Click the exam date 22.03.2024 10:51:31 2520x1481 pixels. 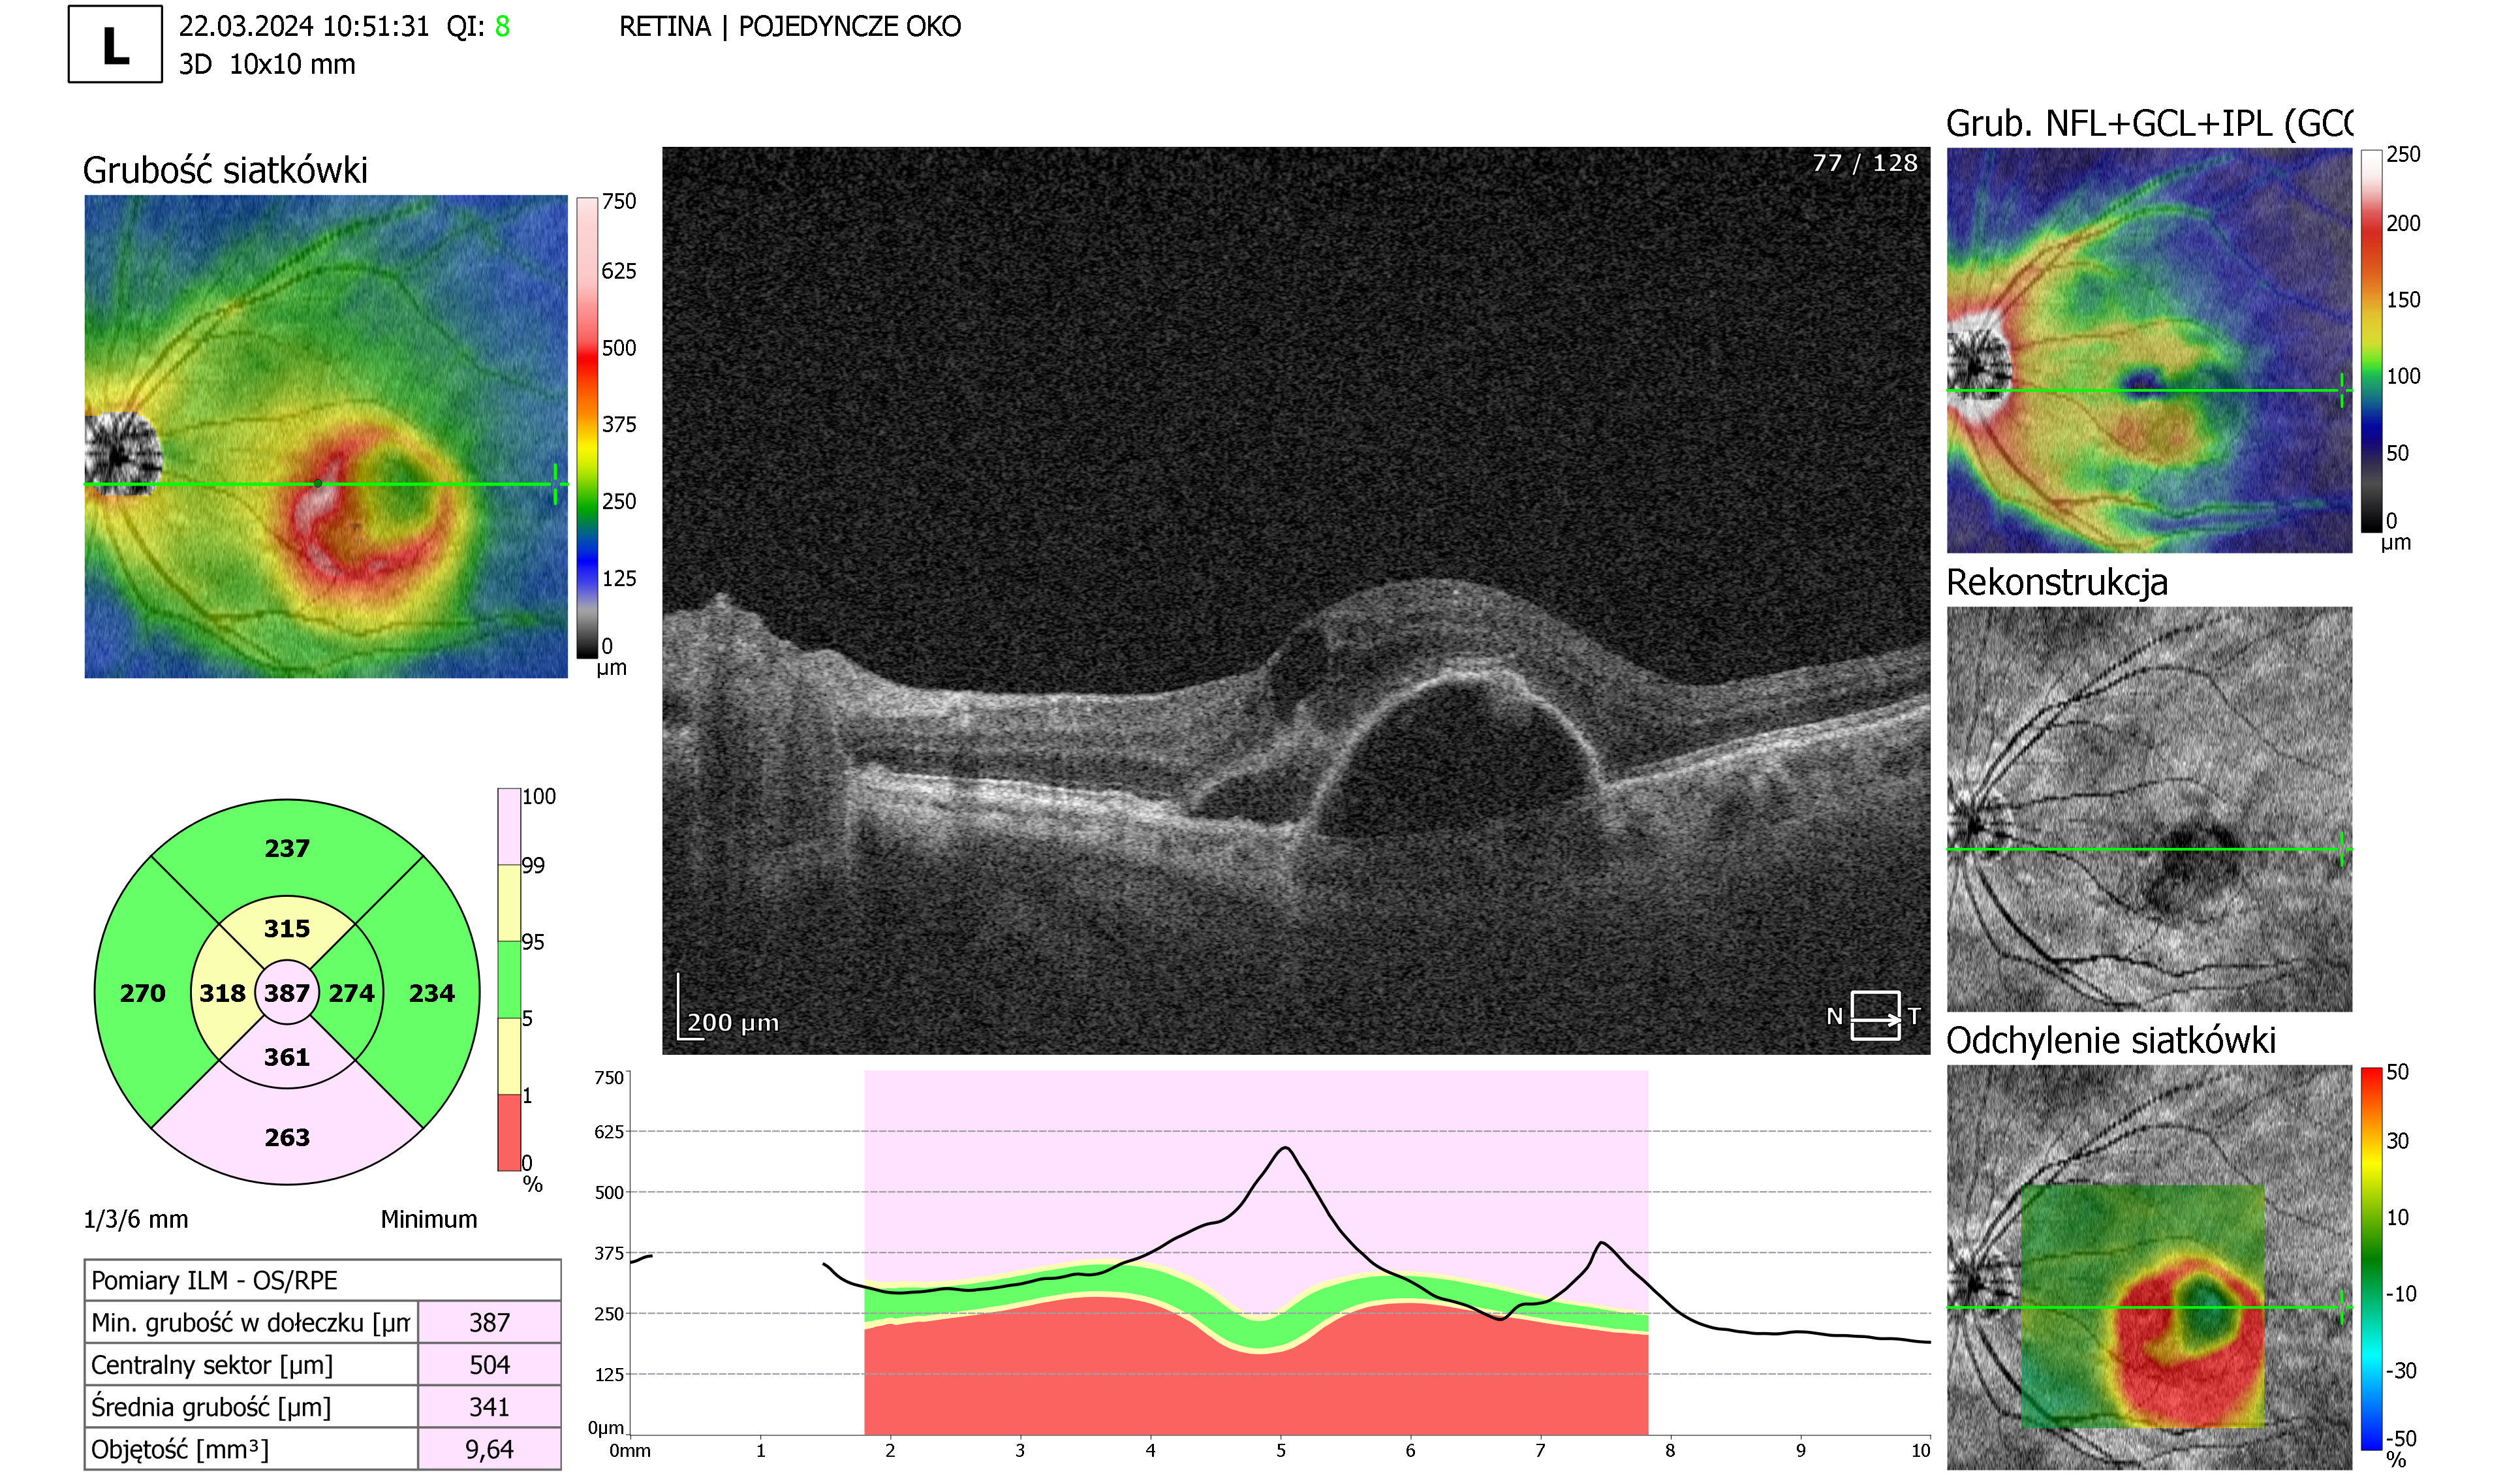304,27
